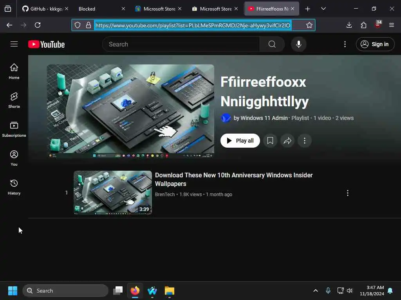The width and height of the screenshot is (401, 300).
Task: Open YouTube settings three-dot menu
Action: point(345,44)
